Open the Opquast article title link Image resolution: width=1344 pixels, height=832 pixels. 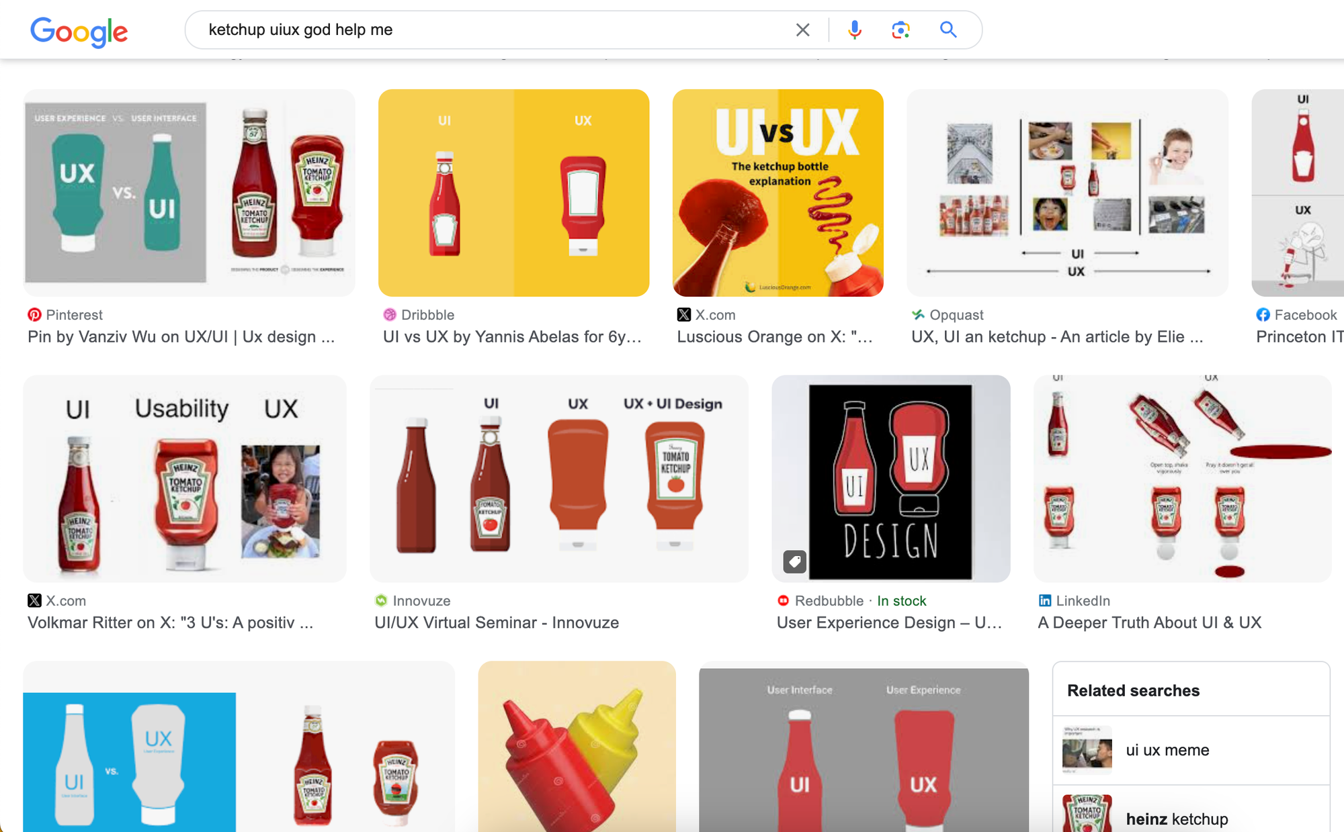tap(1056, 337)
